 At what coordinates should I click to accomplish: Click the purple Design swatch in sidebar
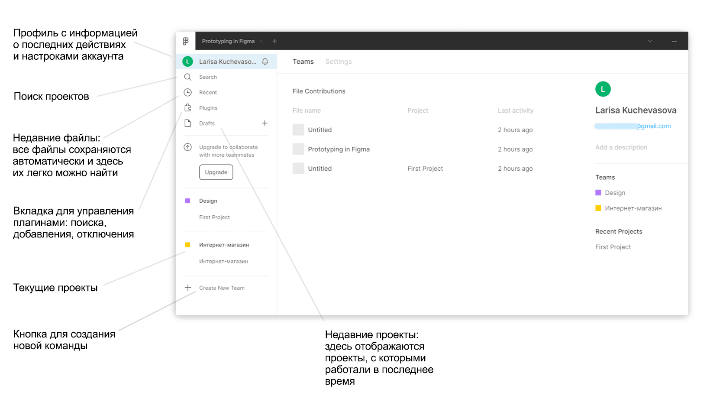[x=187, y=201]
